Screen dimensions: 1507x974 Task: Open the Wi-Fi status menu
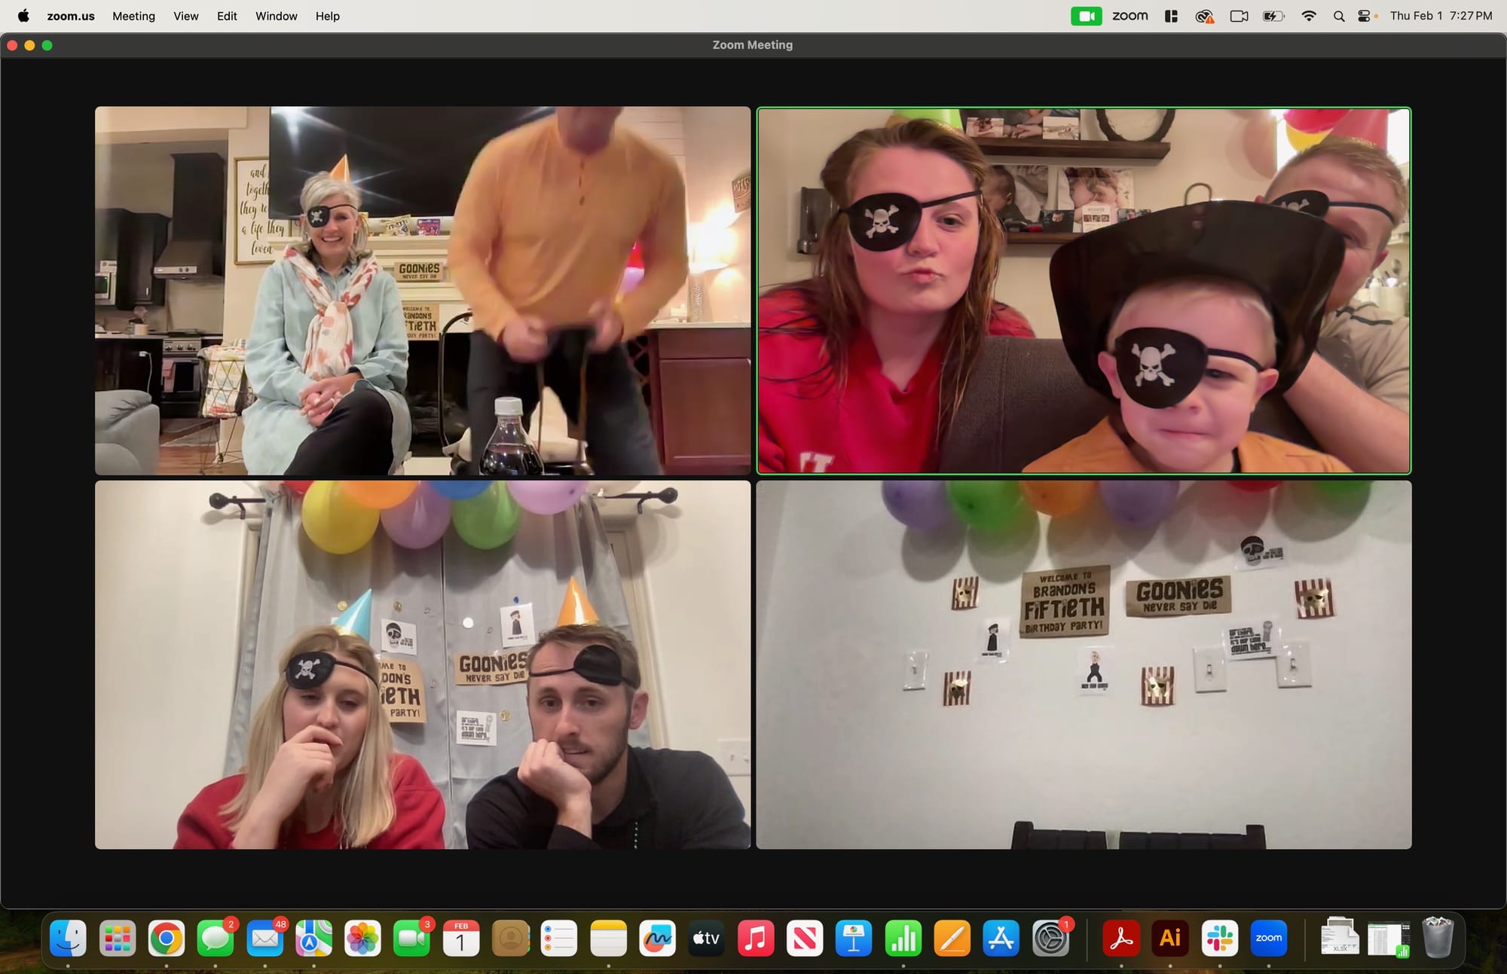point(1309,16)
